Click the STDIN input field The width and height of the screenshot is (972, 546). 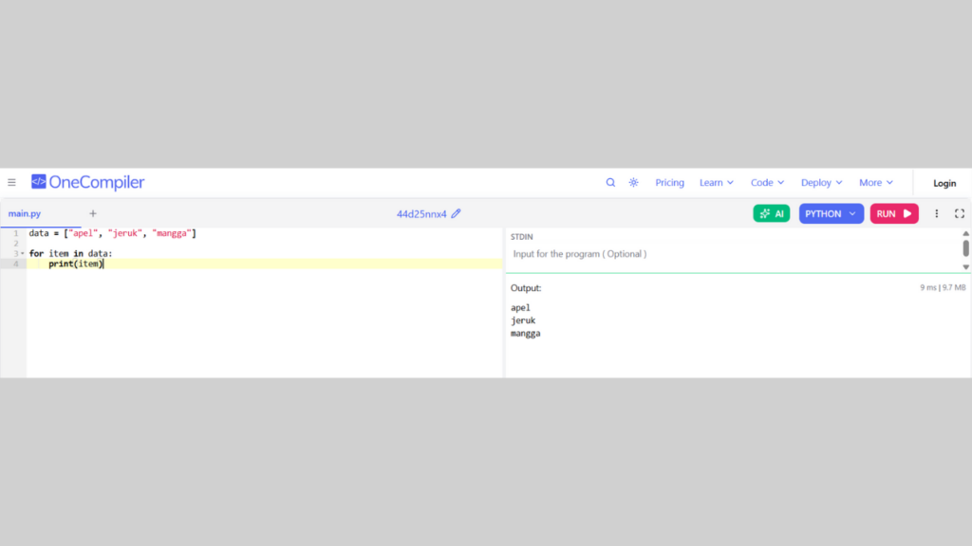click(x=731, y=254)
